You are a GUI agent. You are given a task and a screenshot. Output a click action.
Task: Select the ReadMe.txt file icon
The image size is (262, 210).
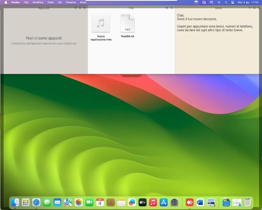[x=128, y=23]
